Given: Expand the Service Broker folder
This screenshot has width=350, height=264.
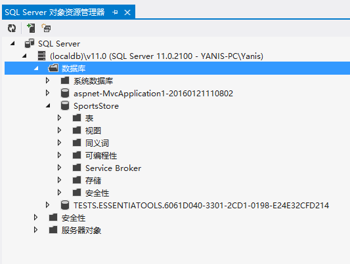Looking at the screenshot, I should click(59, 168).
